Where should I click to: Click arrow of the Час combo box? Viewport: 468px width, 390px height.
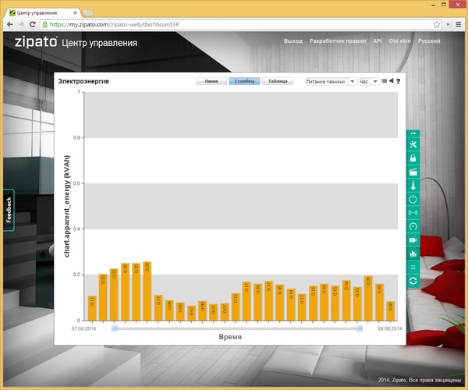(x=375, y=81)
